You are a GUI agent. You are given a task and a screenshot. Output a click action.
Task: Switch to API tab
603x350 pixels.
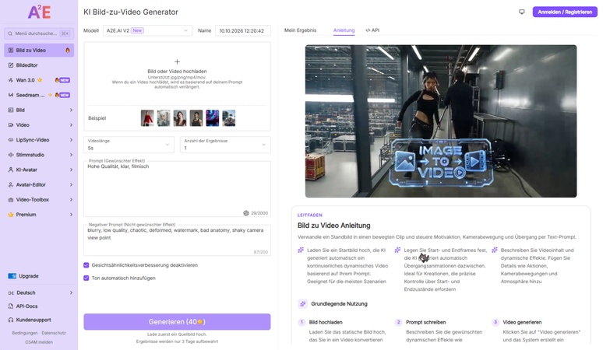372,30
